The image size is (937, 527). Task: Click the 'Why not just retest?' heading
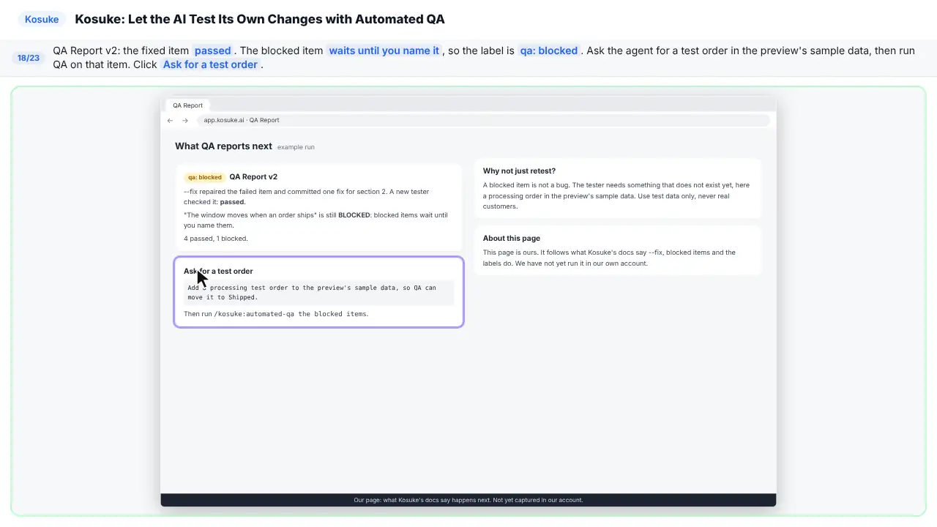[519, 171]
